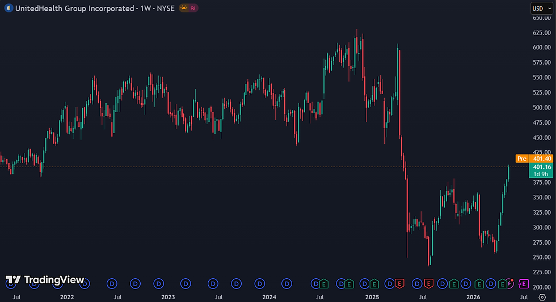This screenshot has width=556, height=302.
Task: Click the pink approximate-sign data icon
Action: 193,8
